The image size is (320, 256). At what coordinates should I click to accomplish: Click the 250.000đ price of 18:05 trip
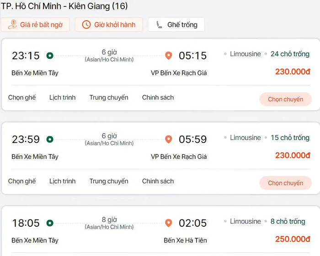(x=293, y=239)
